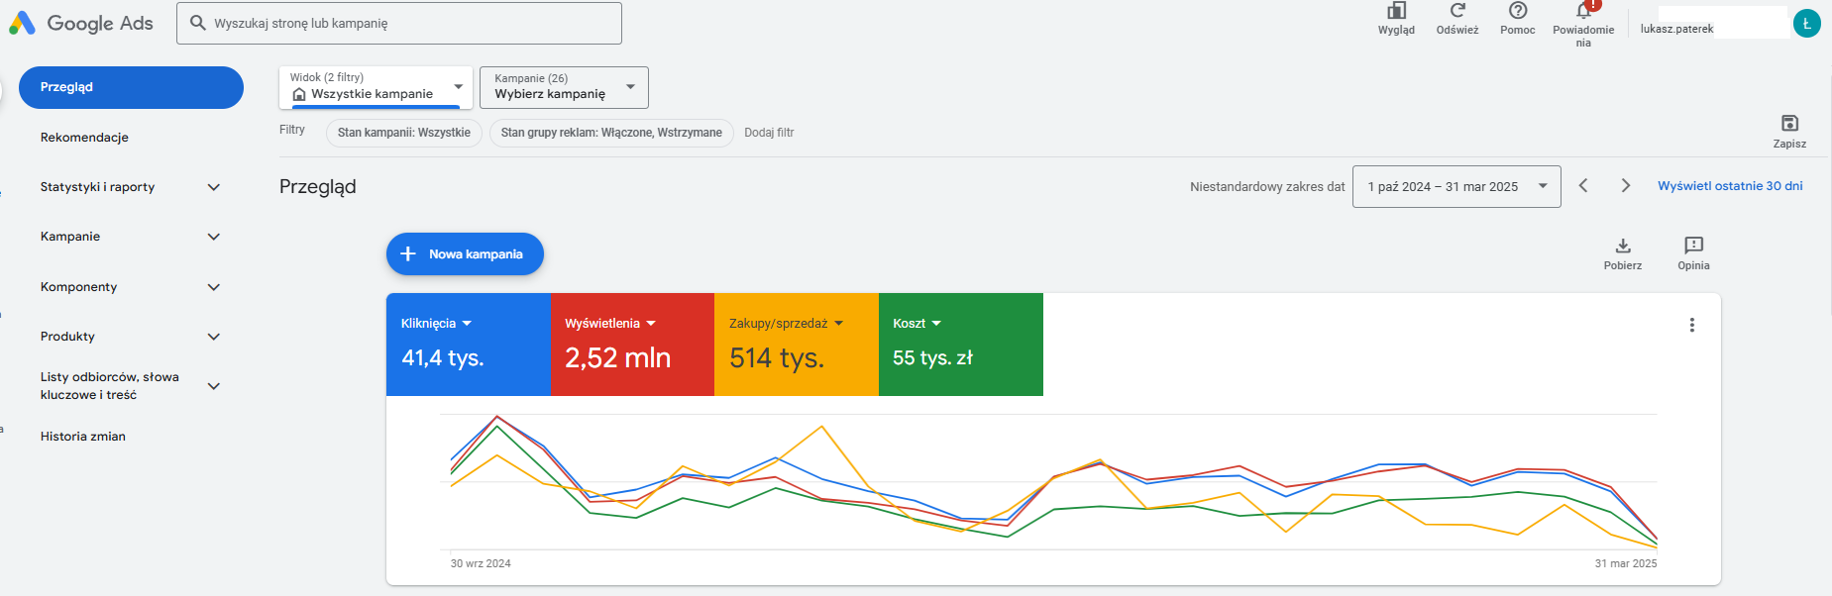Viewport: 1832px width, 596px height.
Task: Select Rekomendacje in the sidebar
Action: 84,138
